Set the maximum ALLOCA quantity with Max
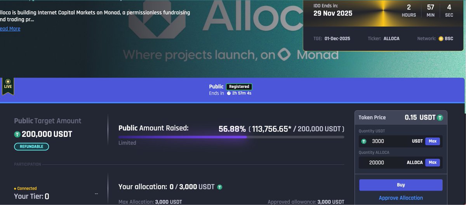This screenshot has width=466, height=205. [x=432, y=163]
